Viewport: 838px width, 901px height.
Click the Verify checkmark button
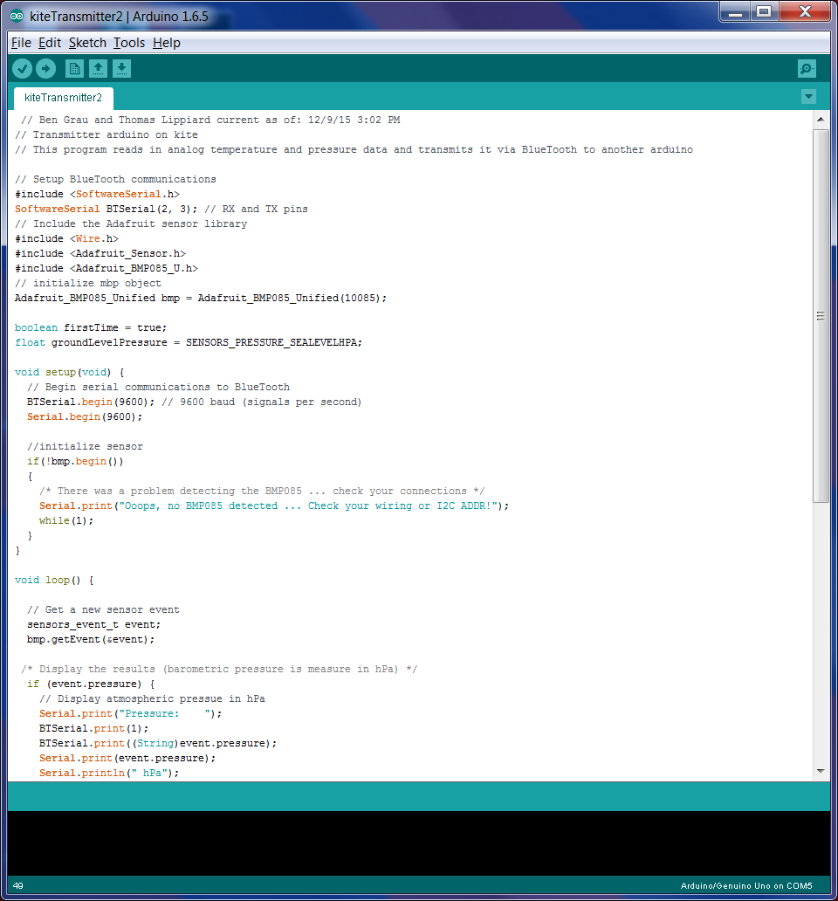23,69
